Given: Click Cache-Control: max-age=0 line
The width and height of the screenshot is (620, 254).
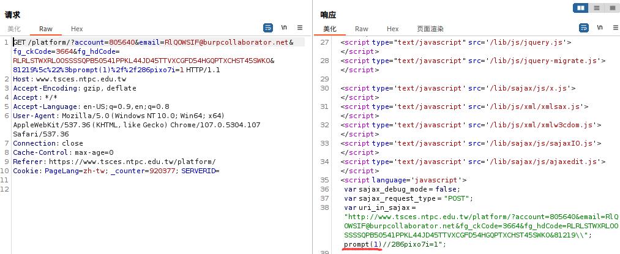Looking at the screenshot, I should 63,152.
